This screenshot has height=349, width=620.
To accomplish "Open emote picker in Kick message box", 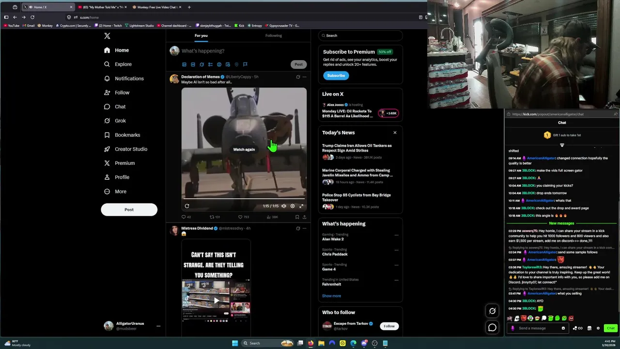I will (x=563, y=328).
